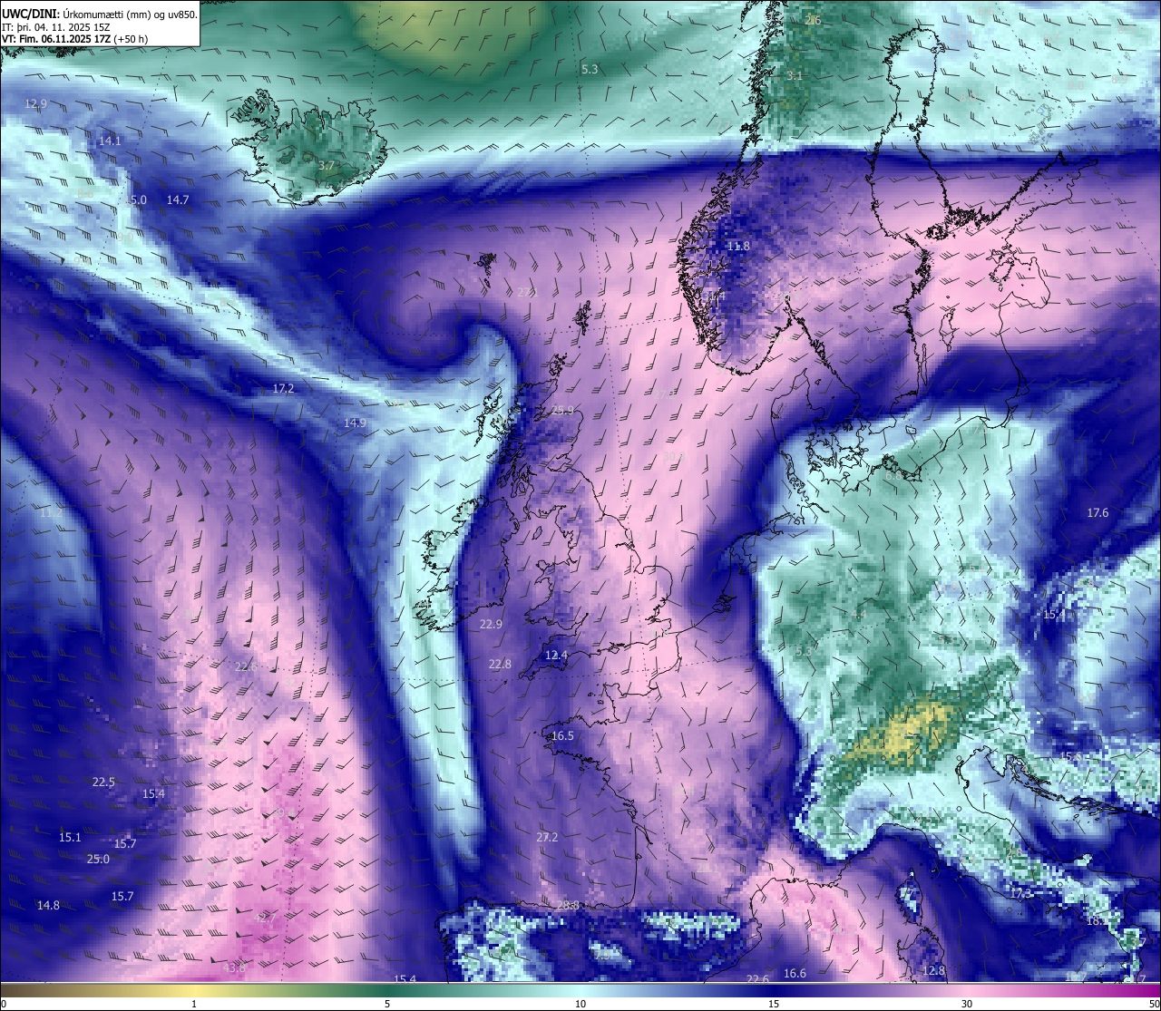1161x1011 pixels.
Task: Click the color scale at the 5 mark
Action: 387,1004
